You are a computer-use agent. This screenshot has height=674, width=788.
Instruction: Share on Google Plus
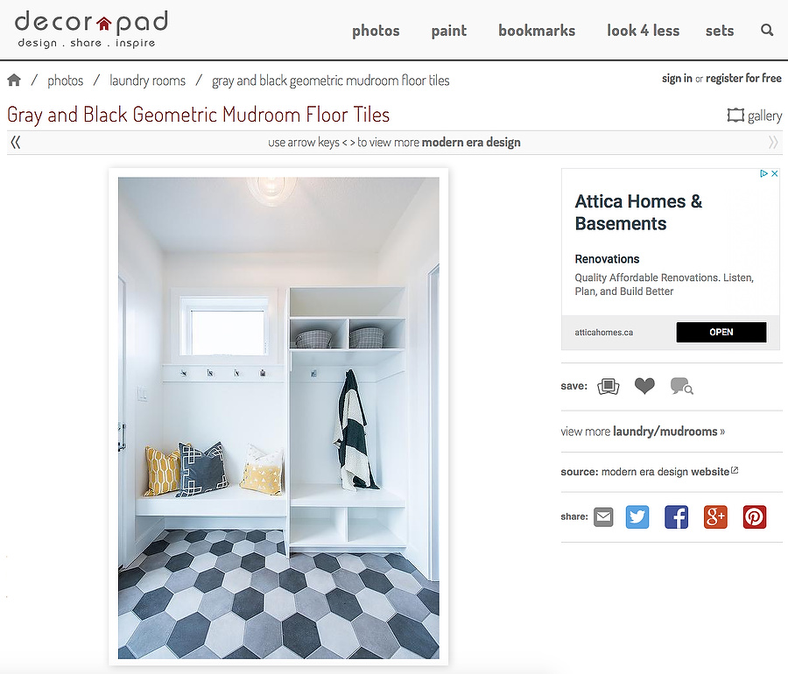coord(715,516)
